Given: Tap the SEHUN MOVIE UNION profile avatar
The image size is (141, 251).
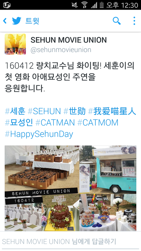Looking at the screenshot, I should click(x=15, y=44).
